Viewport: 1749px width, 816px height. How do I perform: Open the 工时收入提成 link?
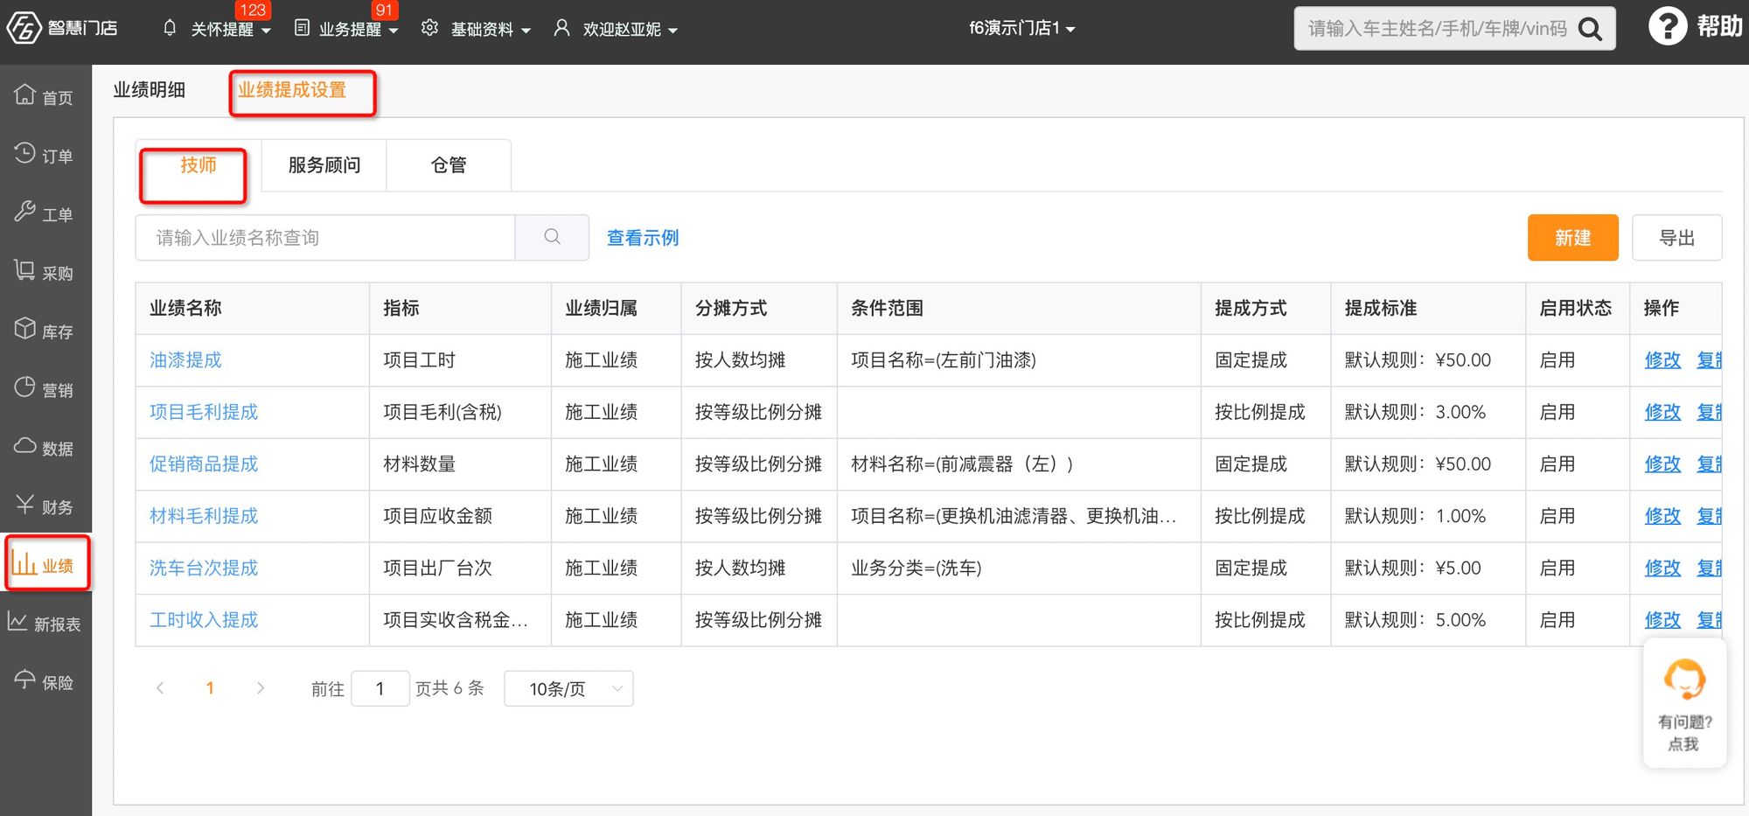(204, 619)
